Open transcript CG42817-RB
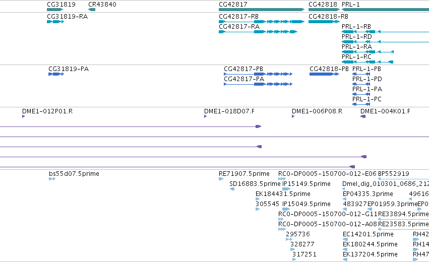The width and height of the screenshot is (429, 262). (262, 22)
